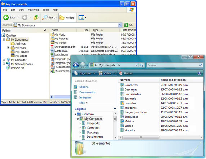Select My Music folder in file list
Image resolution: width=206 pixels, height=159 pixels.
pyautogui.click(x=58, y=34)
